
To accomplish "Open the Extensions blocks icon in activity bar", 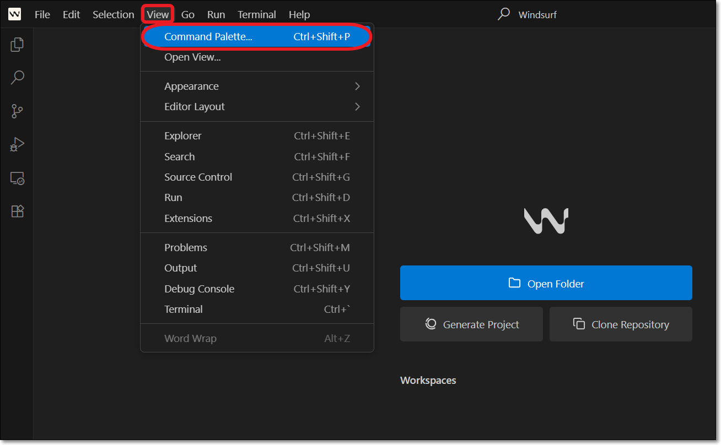I will [x=17, y=211].
